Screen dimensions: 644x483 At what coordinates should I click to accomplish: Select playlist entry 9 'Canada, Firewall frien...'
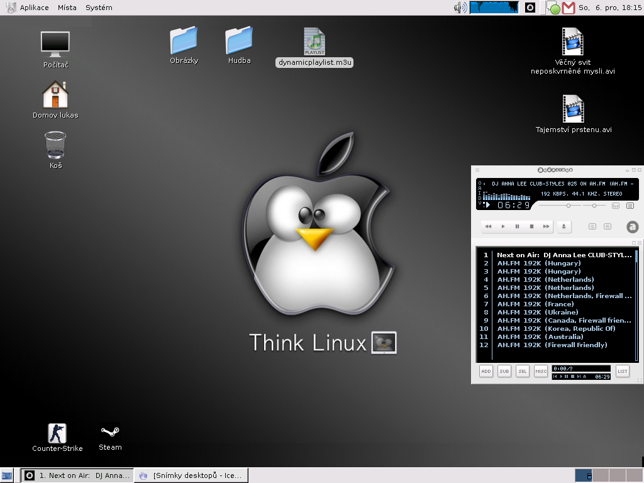click(x=555, y=320)
